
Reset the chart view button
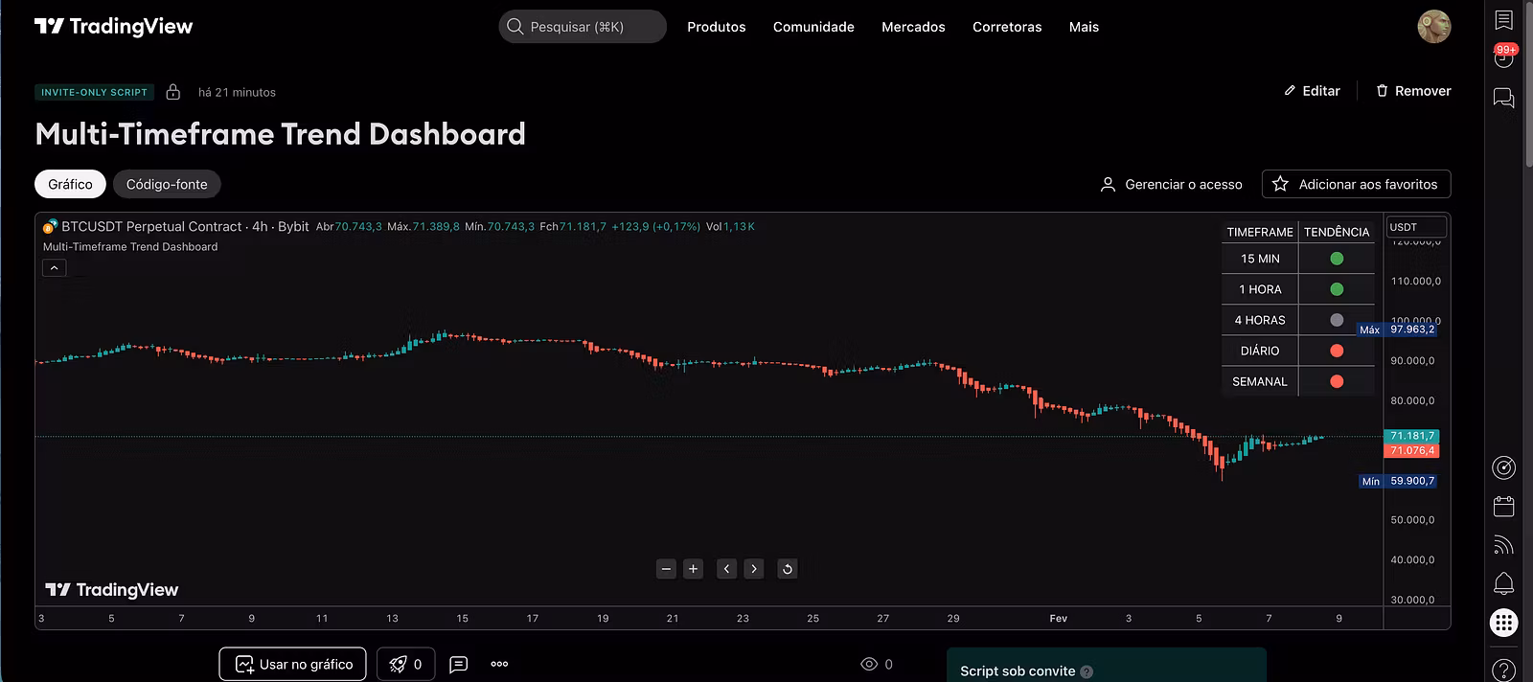pos(787,569)
